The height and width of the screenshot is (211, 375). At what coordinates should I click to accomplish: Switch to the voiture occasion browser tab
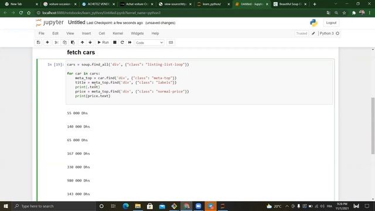(60, 4)
